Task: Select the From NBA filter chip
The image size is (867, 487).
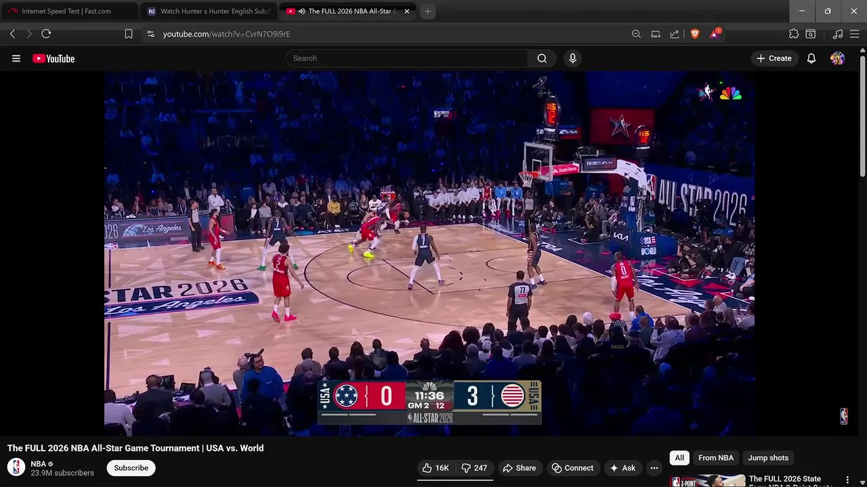Action: pyautogui.click(x=716, y=458)
